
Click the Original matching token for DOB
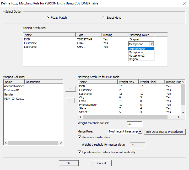tap(134, 39)
